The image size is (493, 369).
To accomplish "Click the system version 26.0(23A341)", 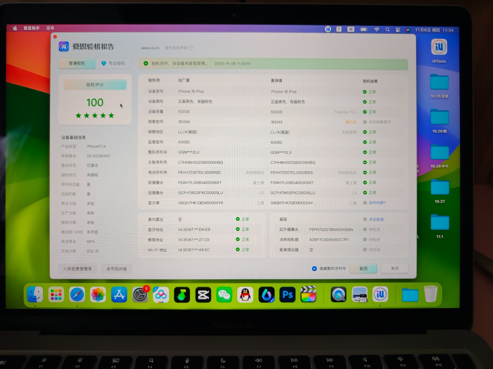I will [99, 156].
